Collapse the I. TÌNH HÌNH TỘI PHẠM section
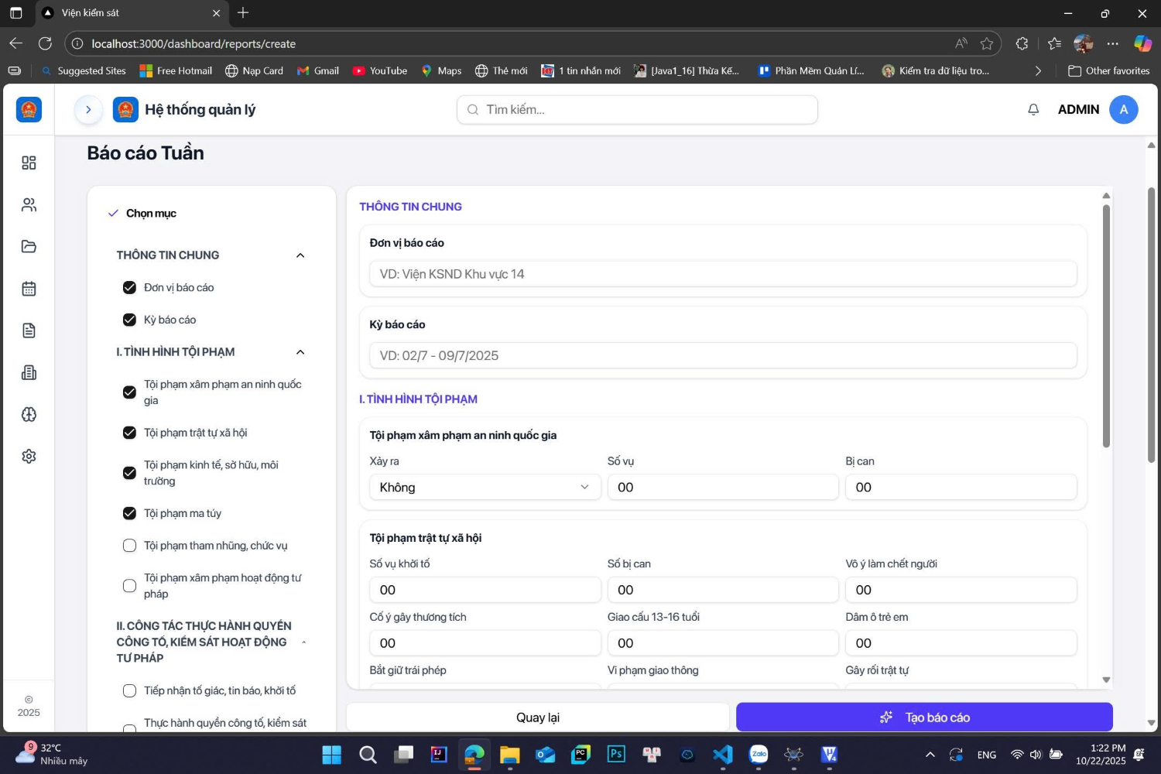This screenshot has width=1161, height=774. [300, 352]
